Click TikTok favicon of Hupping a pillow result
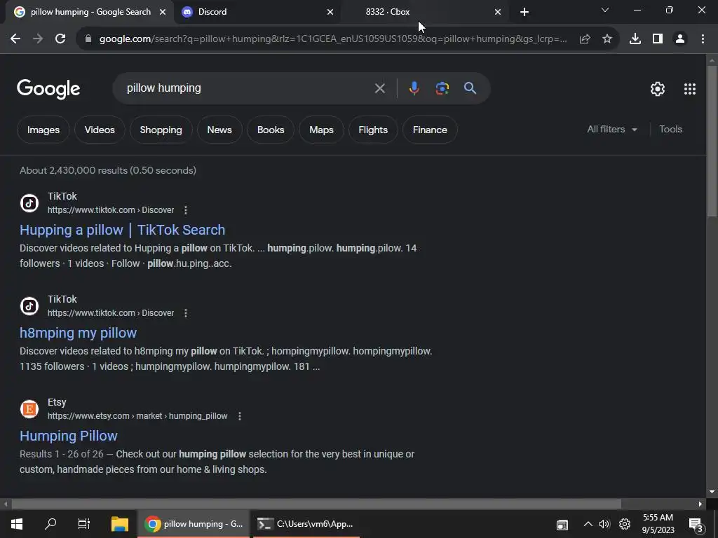Image resolution: width=718 pixels, height=538 pixels. 29,203
